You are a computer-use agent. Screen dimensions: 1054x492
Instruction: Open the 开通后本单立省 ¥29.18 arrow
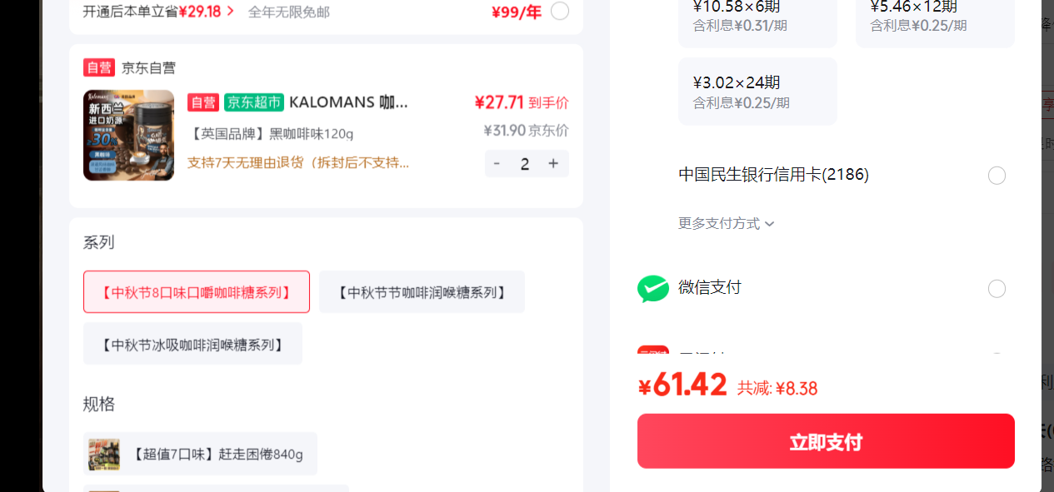pyautogui.click(x=231, y=12)
